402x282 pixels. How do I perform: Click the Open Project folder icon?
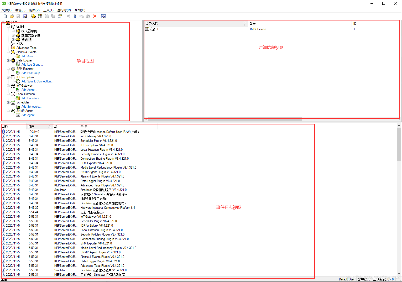[12, 16]
